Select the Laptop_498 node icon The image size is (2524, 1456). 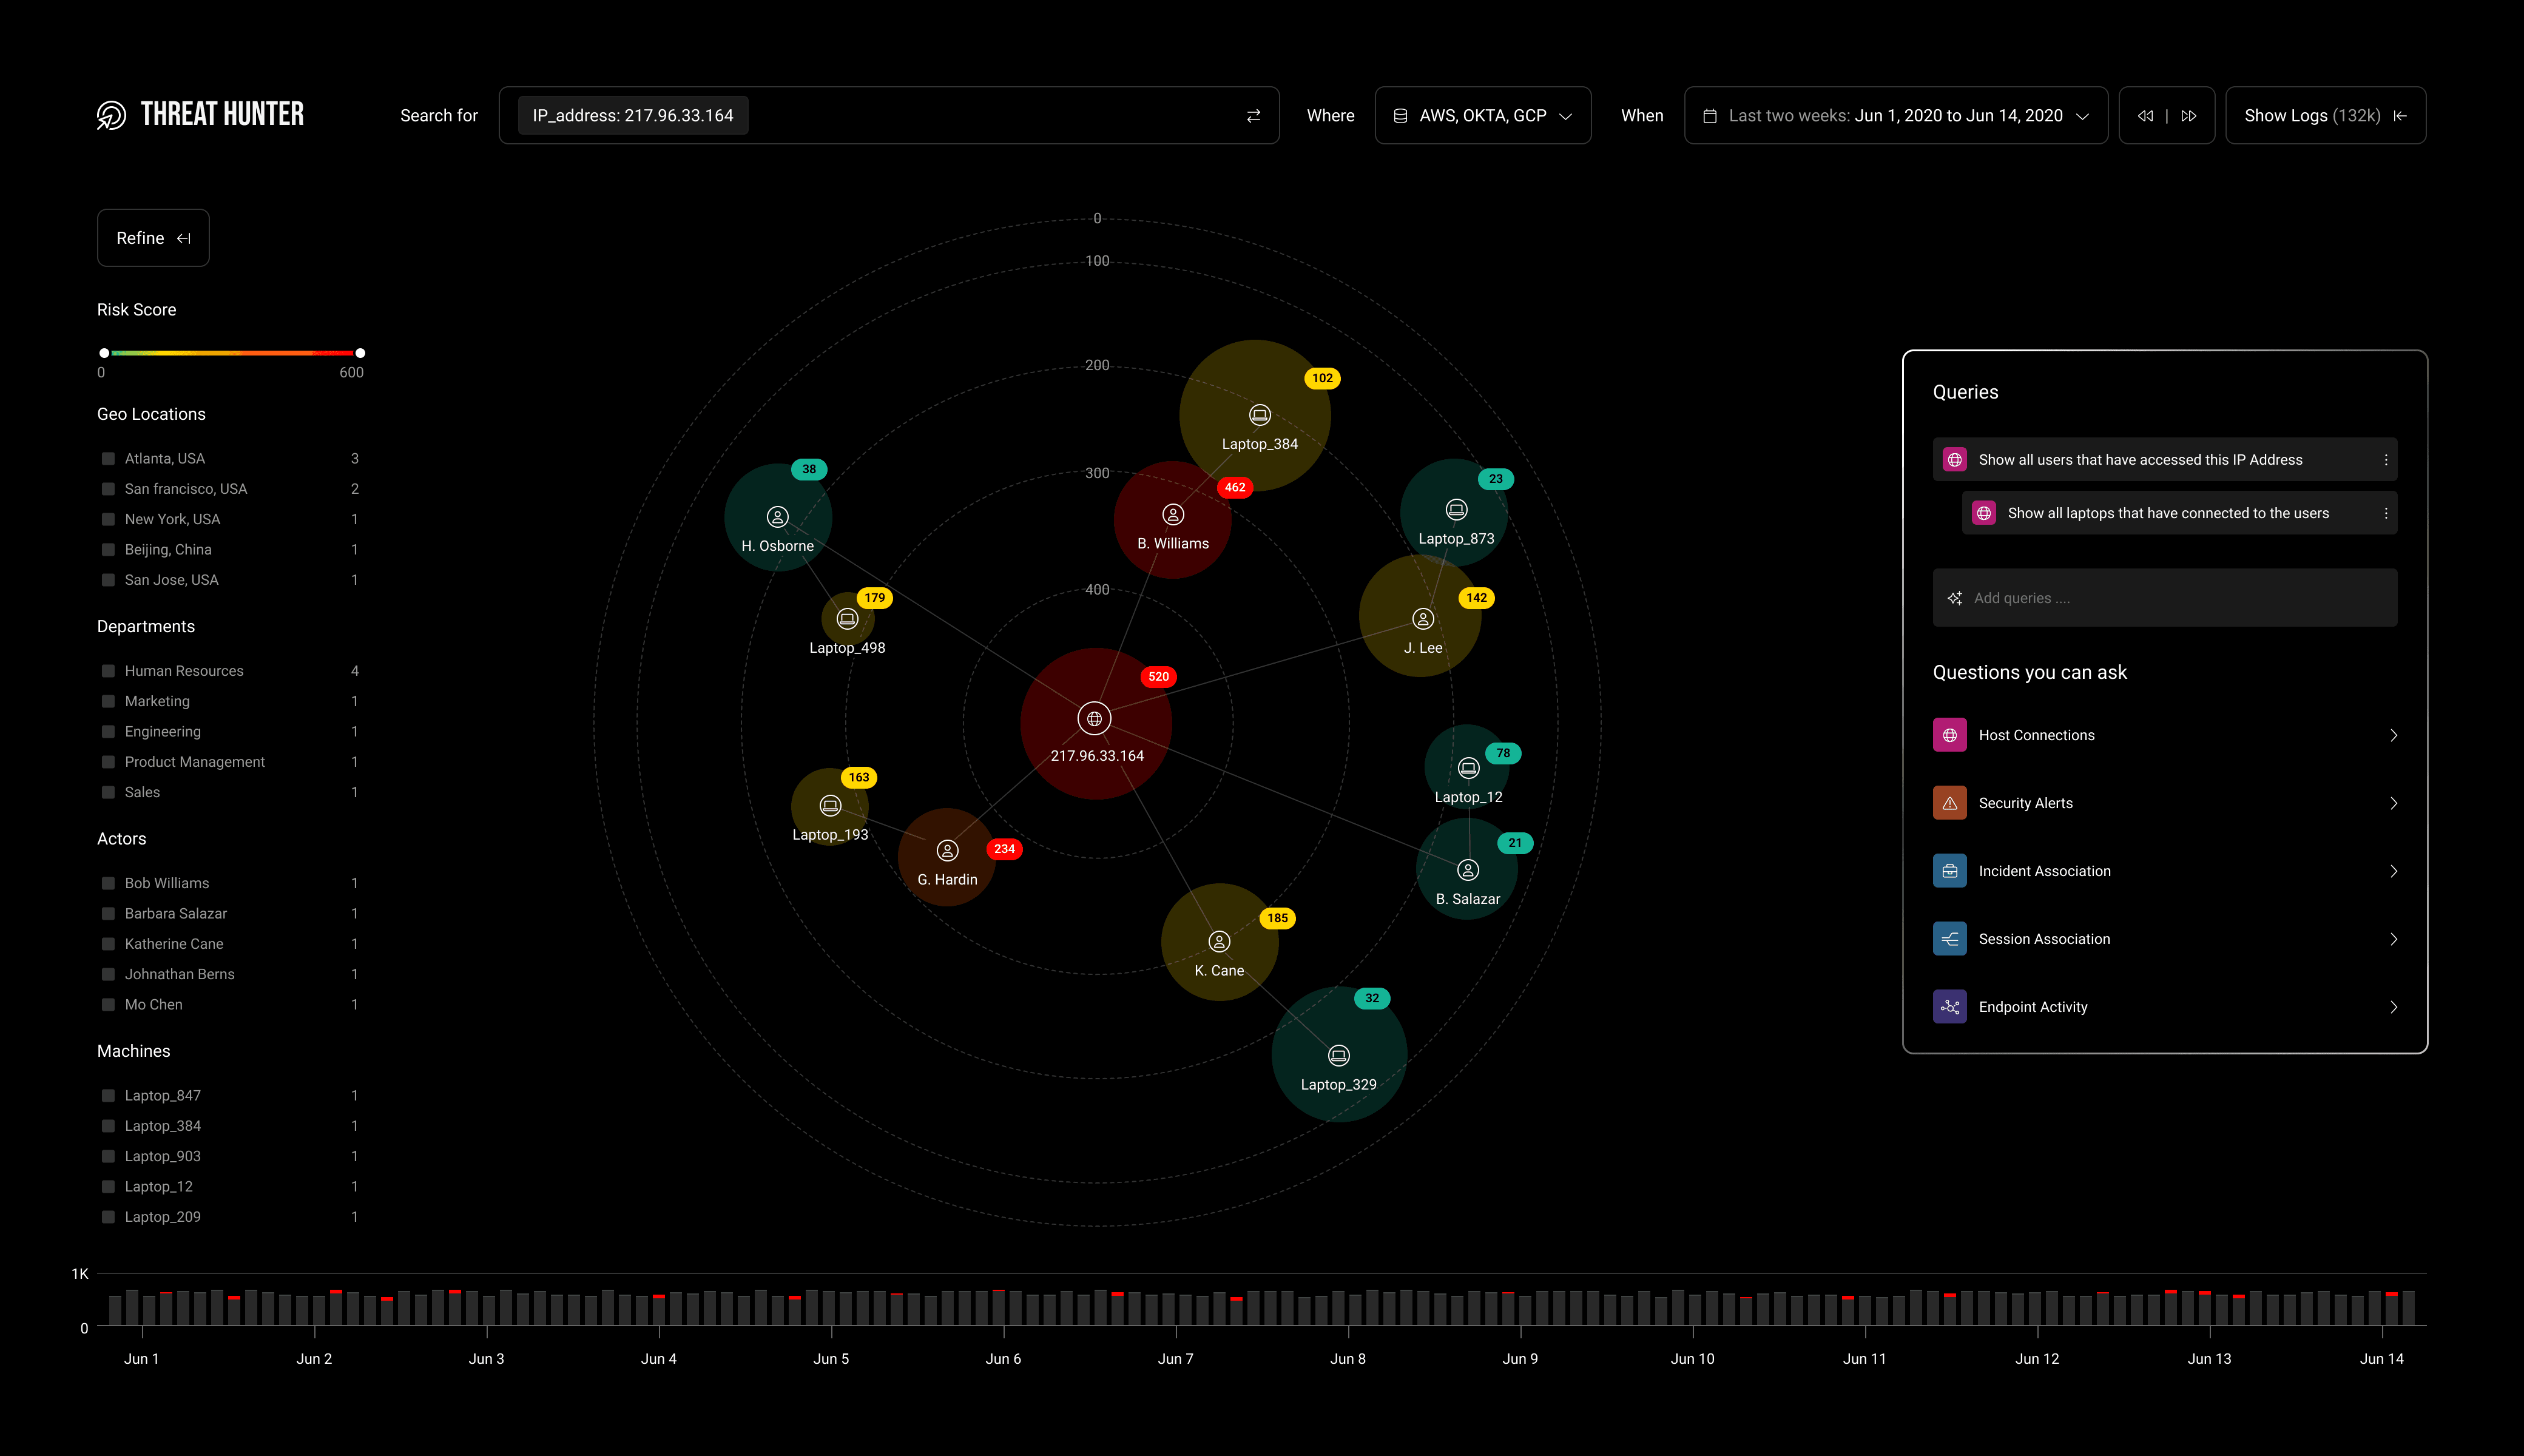[847, 619]
